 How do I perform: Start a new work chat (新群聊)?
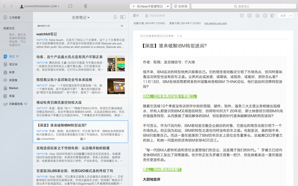pos(181,6)
